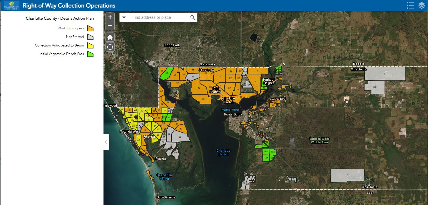Click the Work in Progress orange swatch
The width and height of the screenshot is (428, 205).
pos(90,28)
